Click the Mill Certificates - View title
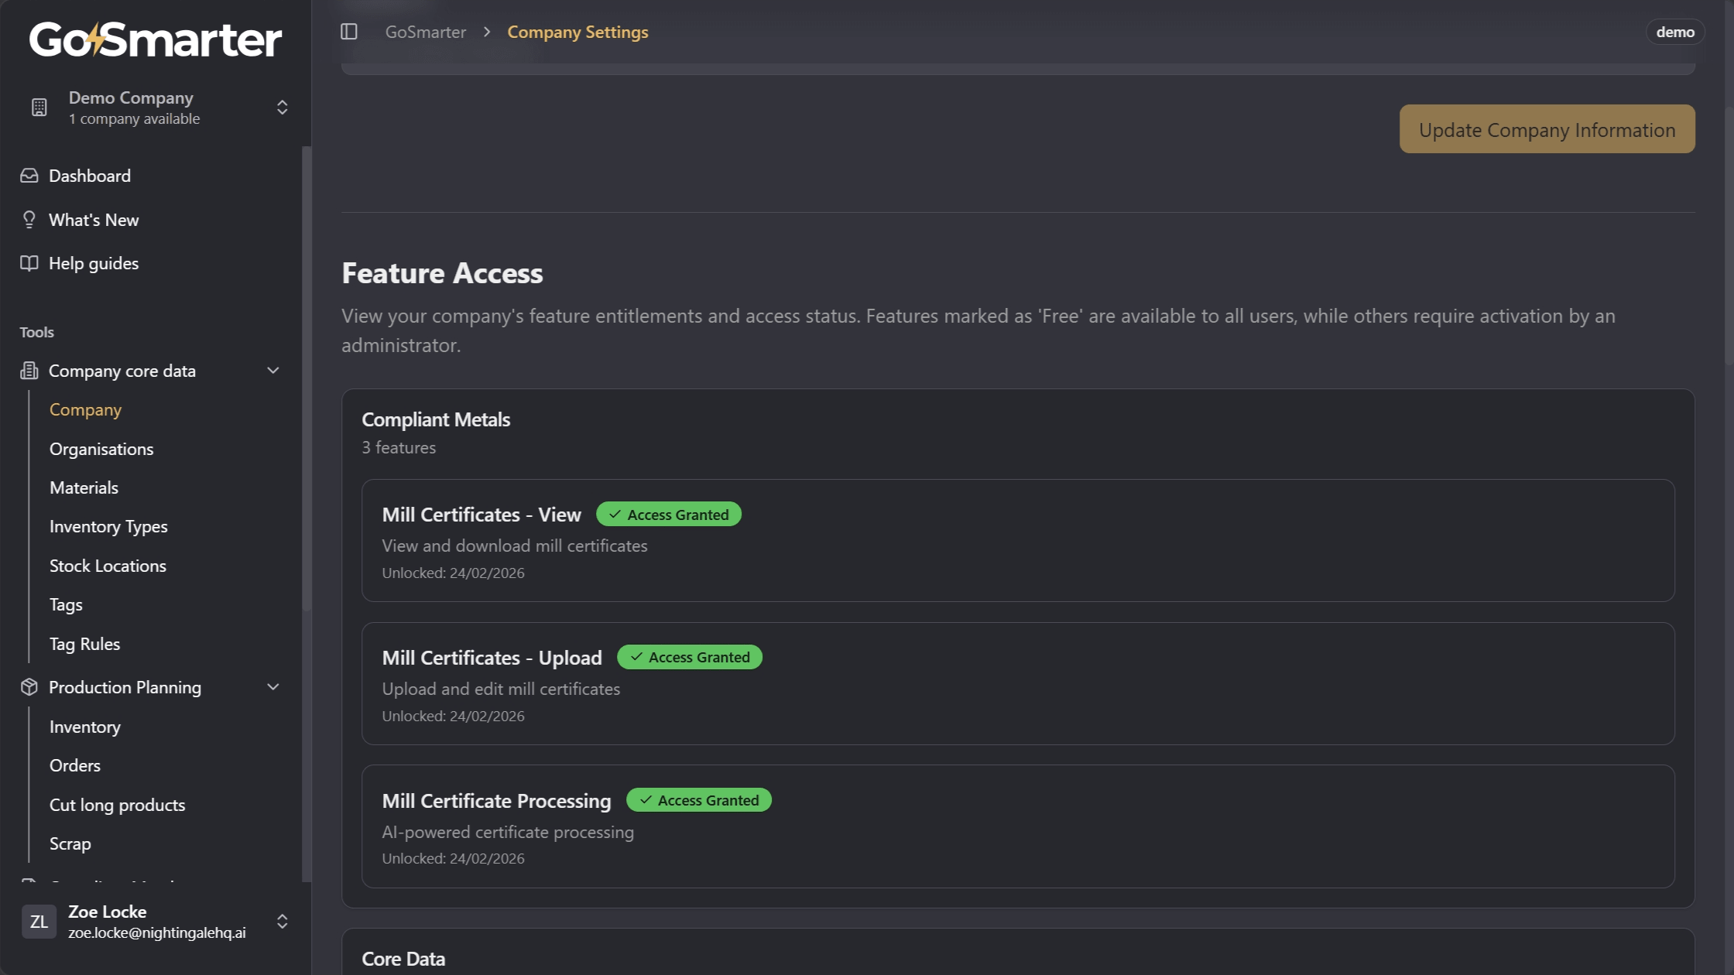This screenshot has width=1734, height=975. (481, 515)
